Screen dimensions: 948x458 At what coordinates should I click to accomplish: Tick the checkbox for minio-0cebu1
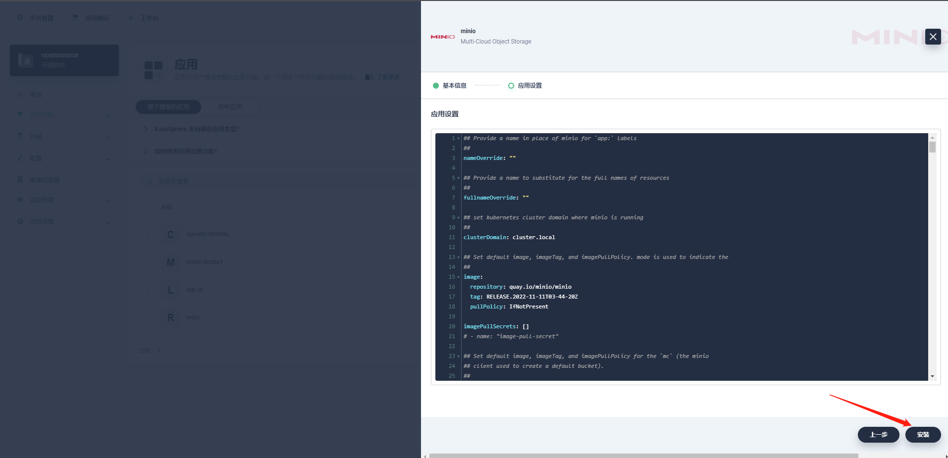click(145, 262)
